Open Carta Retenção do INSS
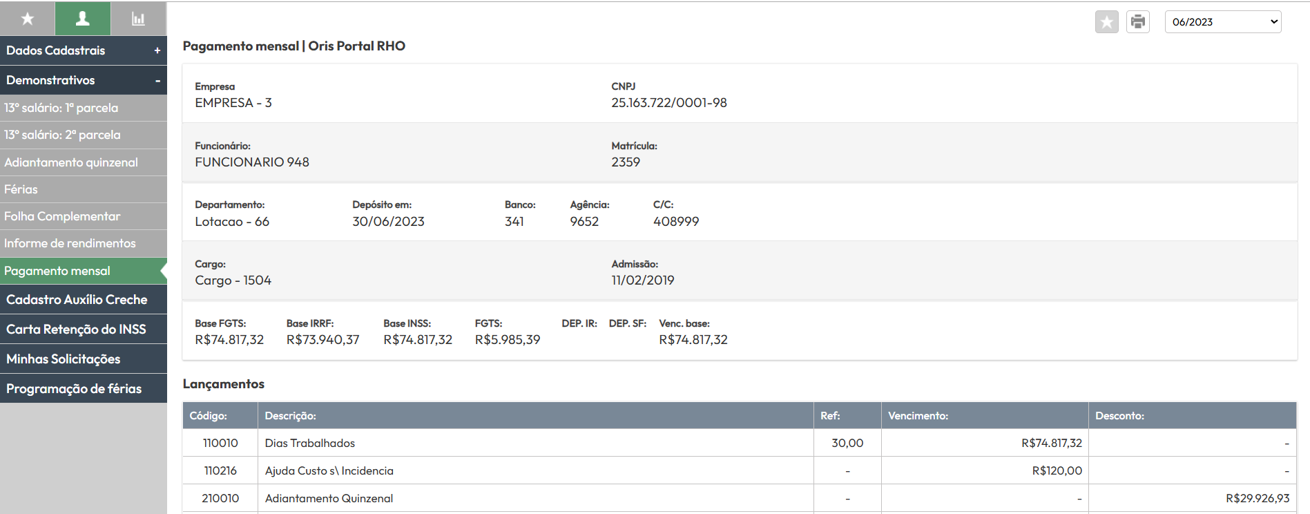 (84, 330)
